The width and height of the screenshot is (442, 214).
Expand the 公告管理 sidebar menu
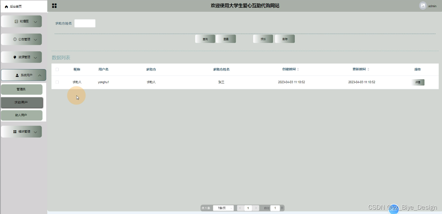(21, 39)
